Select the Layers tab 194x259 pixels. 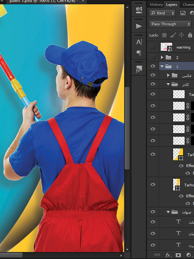tap(172, 5)
